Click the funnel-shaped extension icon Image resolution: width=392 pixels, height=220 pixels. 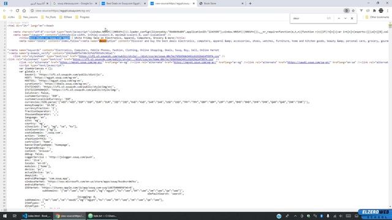pyautogui.click(x=361, y=11)
